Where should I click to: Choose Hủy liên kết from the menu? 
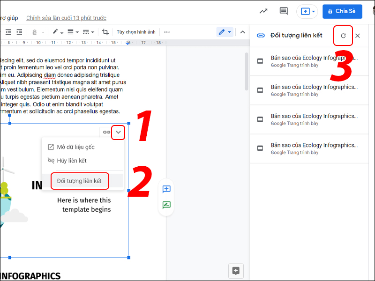point(83,161)
